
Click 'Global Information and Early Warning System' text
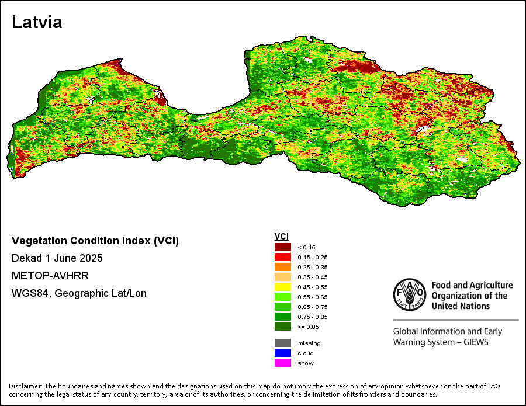click(448, 336)
